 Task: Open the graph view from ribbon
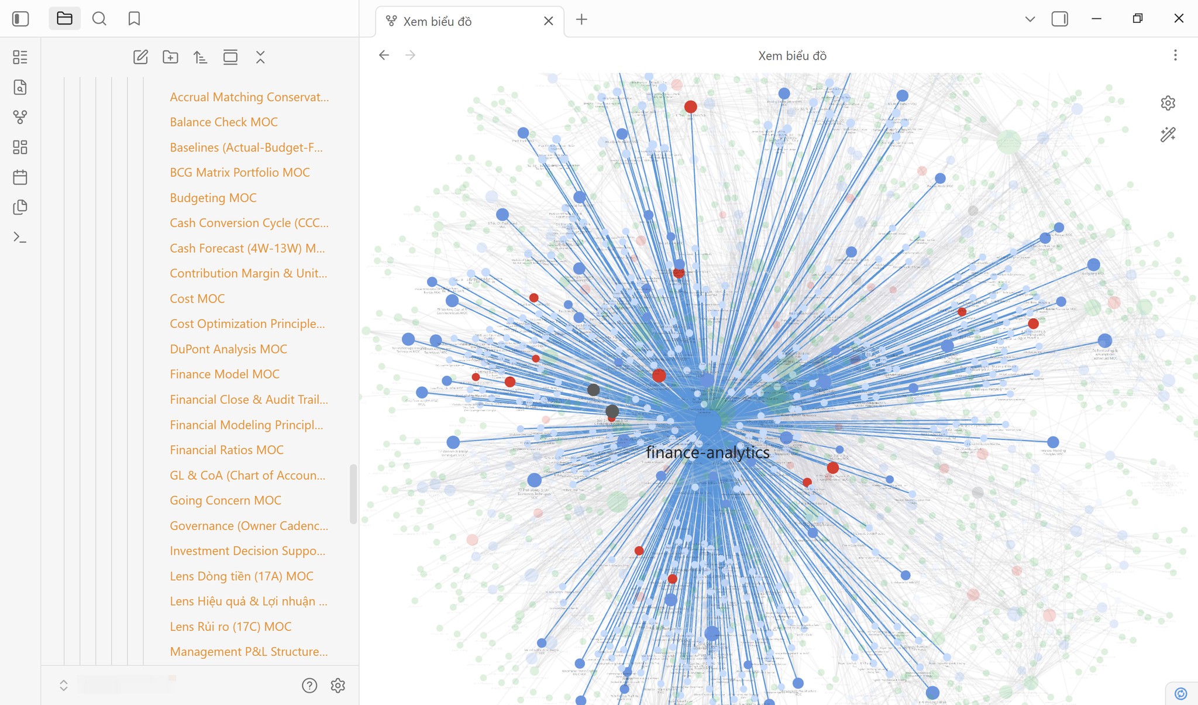20,117
